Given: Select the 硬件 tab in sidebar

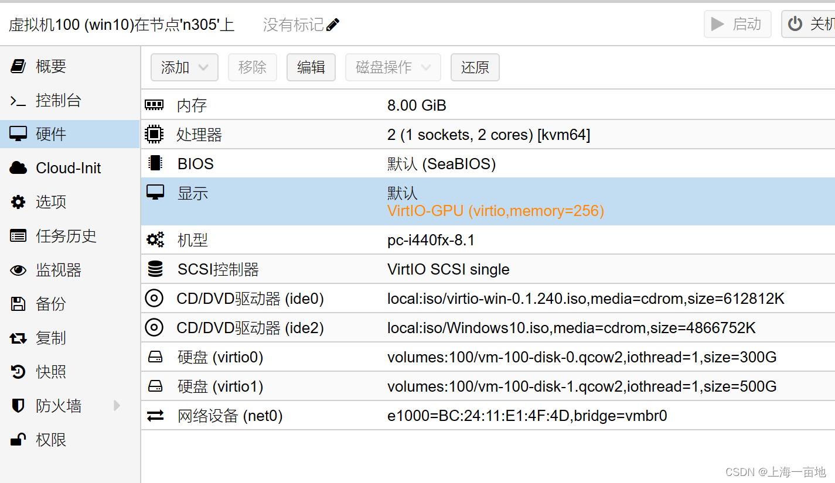Looking at the screenshot, I should 70,134.
